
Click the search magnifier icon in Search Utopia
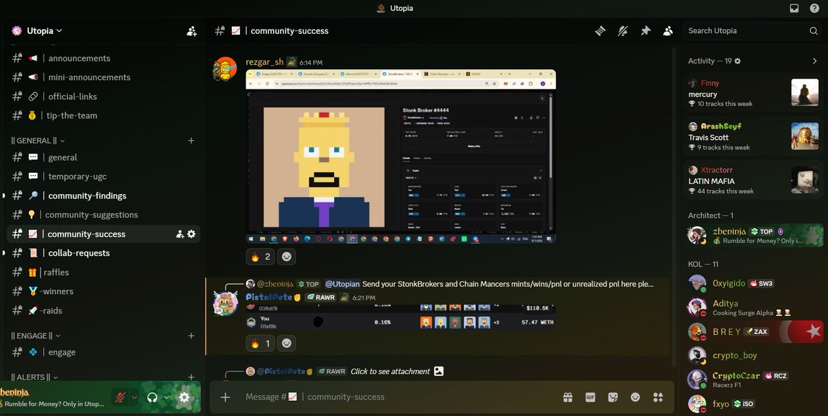click(814, 31)
